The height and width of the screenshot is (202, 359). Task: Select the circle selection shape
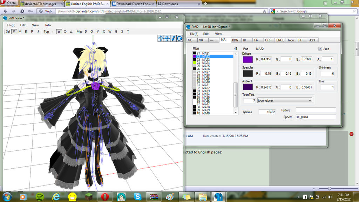click(65, 32)
